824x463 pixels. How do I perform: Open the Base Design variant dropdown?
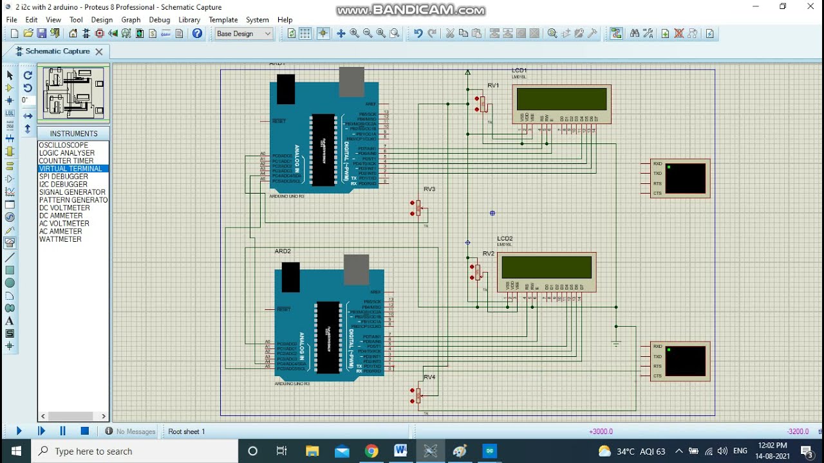244,33
